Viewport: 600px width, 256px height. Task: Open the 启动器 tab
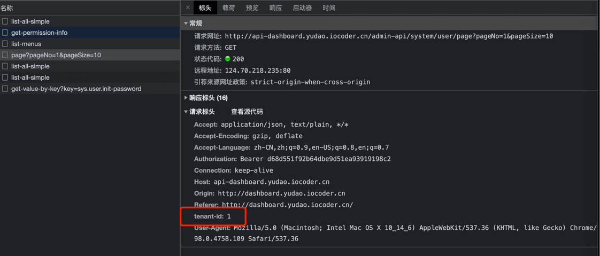302,7
